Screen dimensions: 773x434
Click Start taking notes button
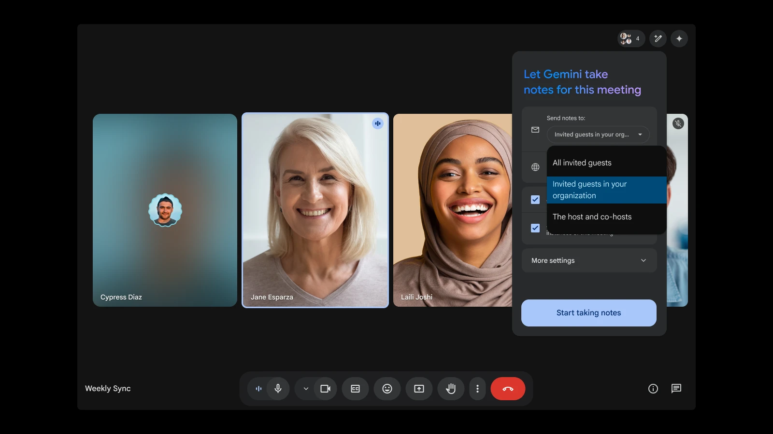(x=589, y=313)
